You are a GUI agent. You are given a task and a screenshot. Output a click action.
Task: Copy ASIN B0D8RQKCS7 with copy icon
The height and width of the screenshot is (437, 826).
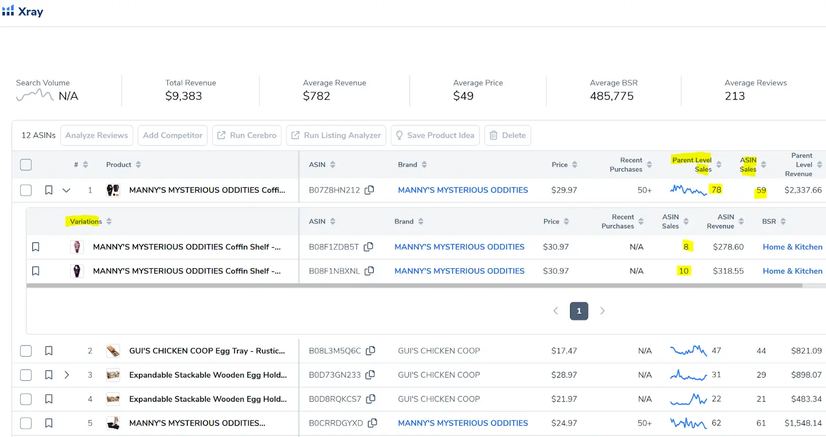[x=370, y=399]
